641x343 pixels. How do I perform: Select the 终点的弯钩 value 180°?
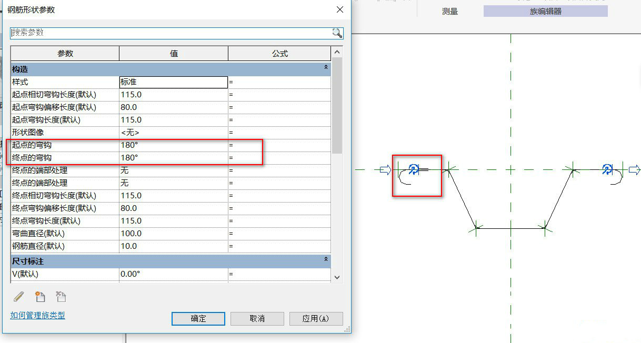pos(173,158)
